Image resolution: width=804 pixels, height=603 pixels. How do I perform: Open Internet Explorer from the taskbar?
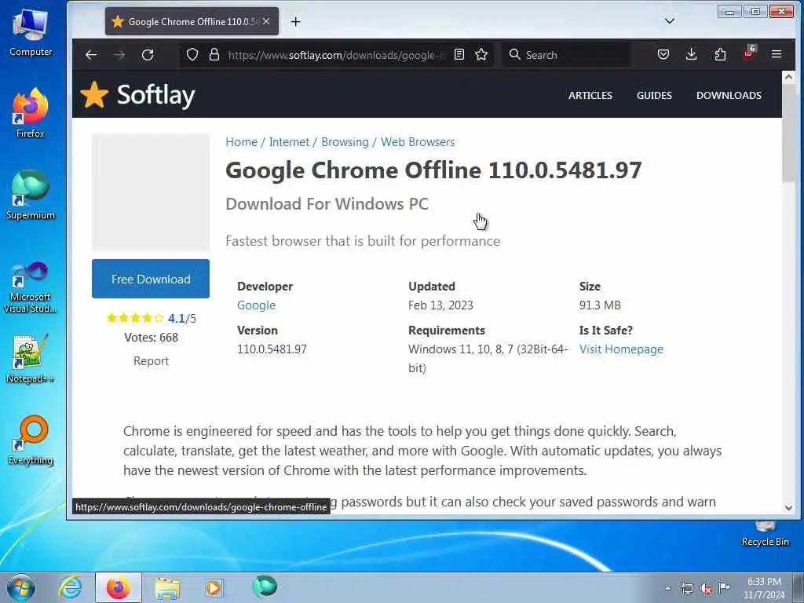click(x=70, y=587)
